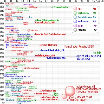Image resolution: width=104 pixels, height=104 pixels.
Task: Click the light-blue Australia/Oceania legend circle
Action: (x=75, y=17)
